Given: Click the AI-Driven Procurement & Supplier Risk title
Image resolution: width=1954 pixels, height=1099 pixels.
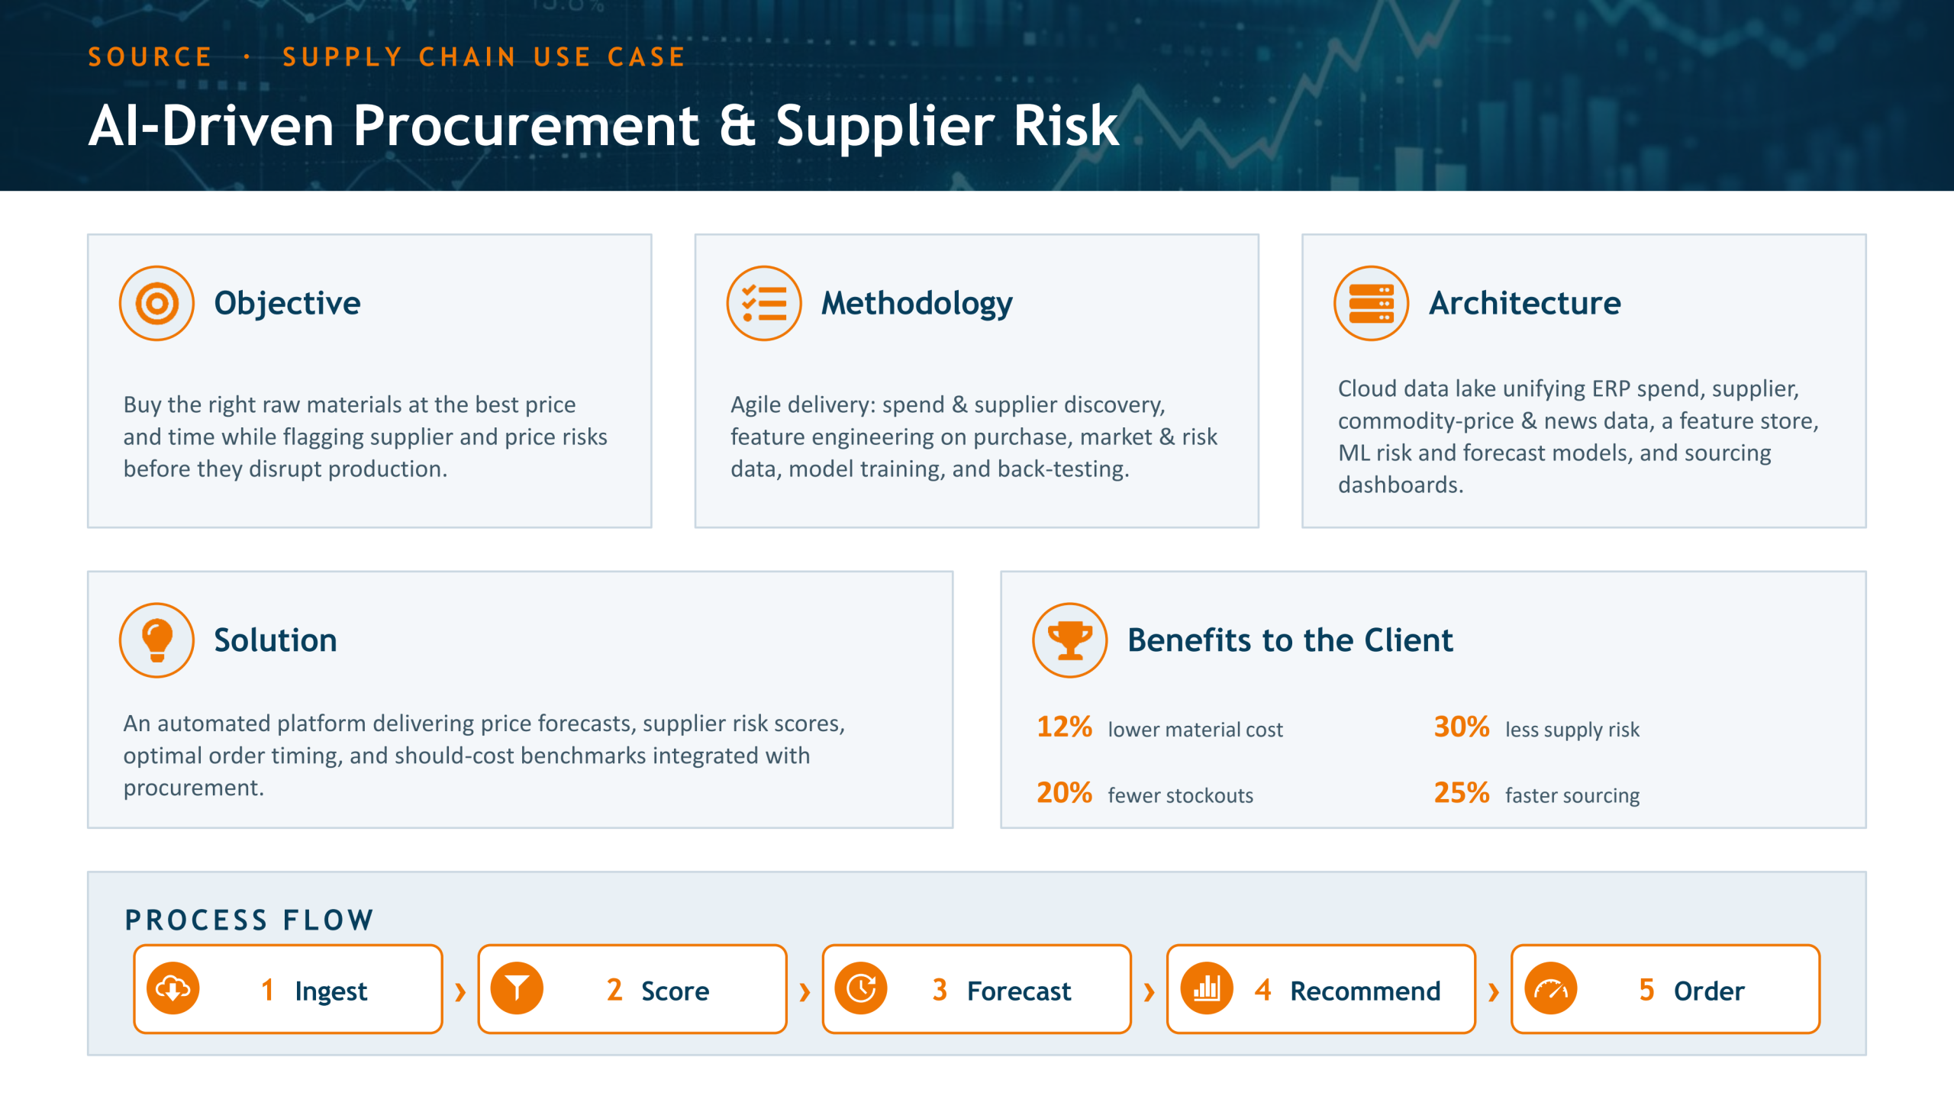Looking at the screenshot, I should 603,125.
